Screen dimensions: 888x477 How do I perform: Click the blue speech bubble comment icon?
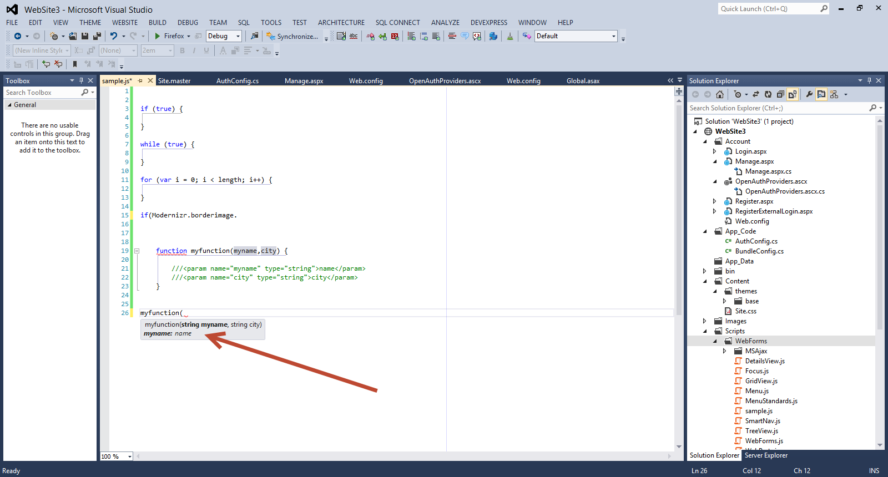coord(465,36)
